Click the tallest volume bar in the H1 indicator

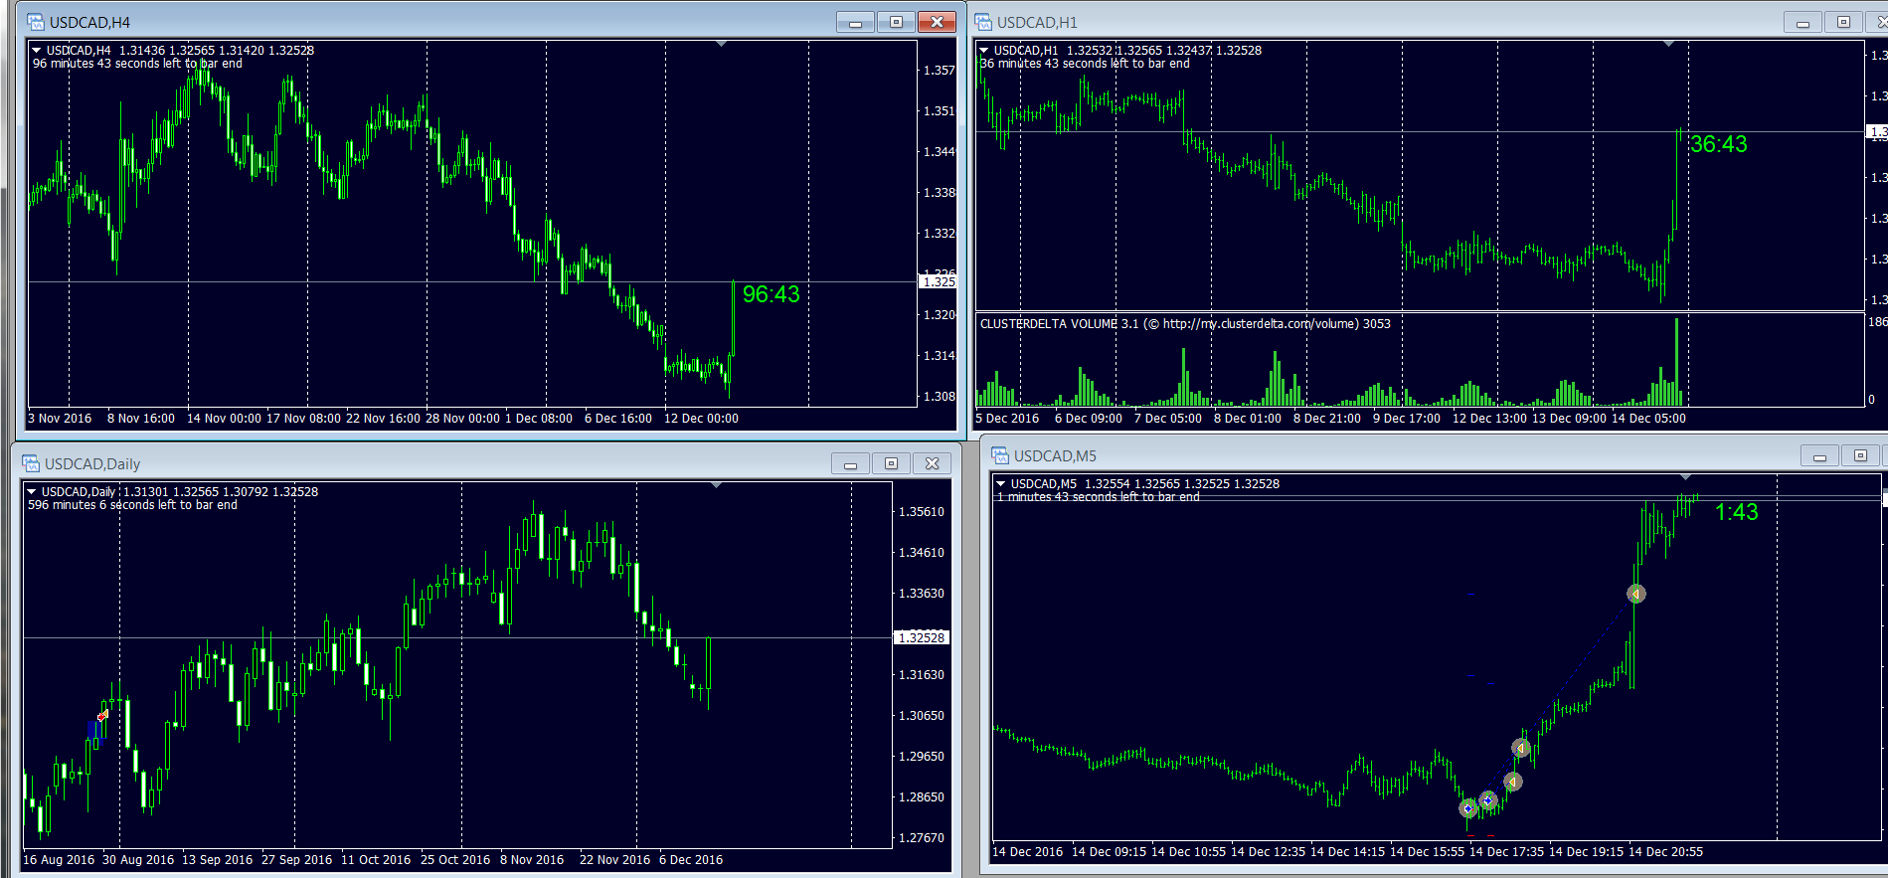[1676, 361]
